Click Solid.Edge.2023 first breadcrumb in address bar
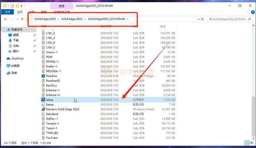 point(45,19)
